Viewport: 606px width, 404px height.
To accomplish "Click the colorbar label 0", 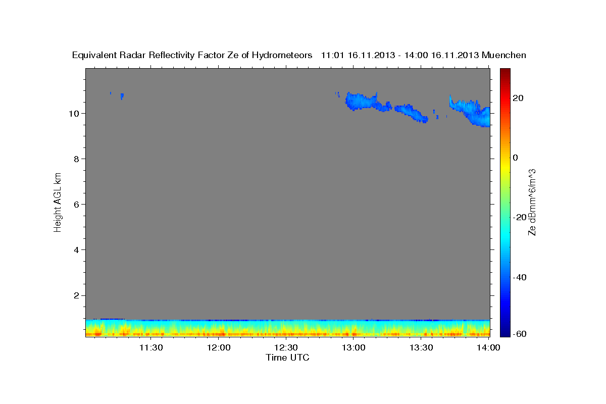I will point(516,158).
